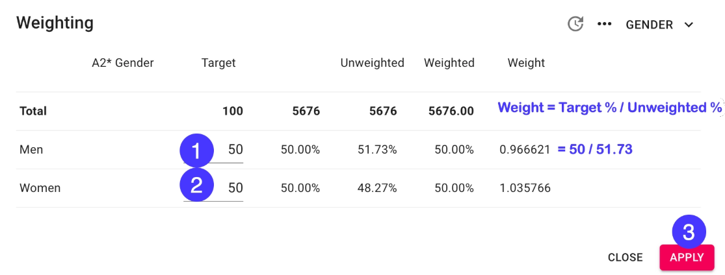Viewport: 725px width, 275px height.
Task: Click the numbered badge 3 marker
Action: [689, 232]
